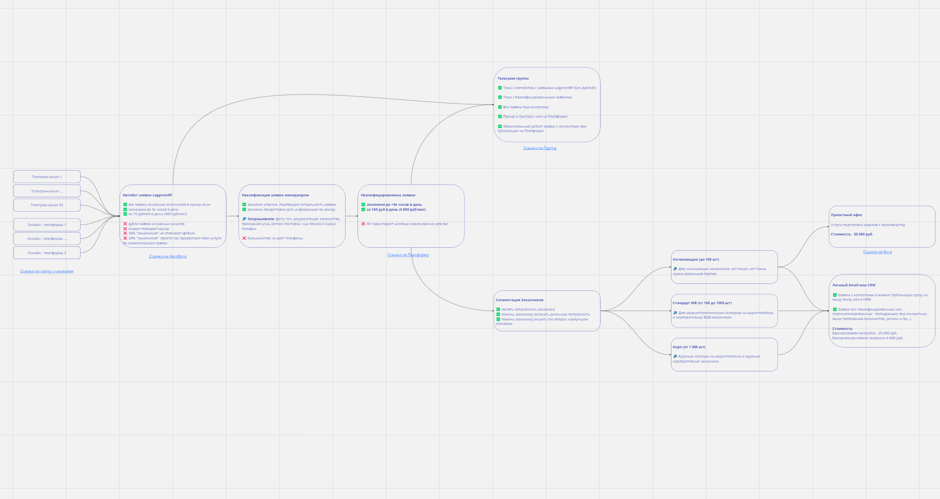Open the 'Ссылка на Автобота' link

168,257
